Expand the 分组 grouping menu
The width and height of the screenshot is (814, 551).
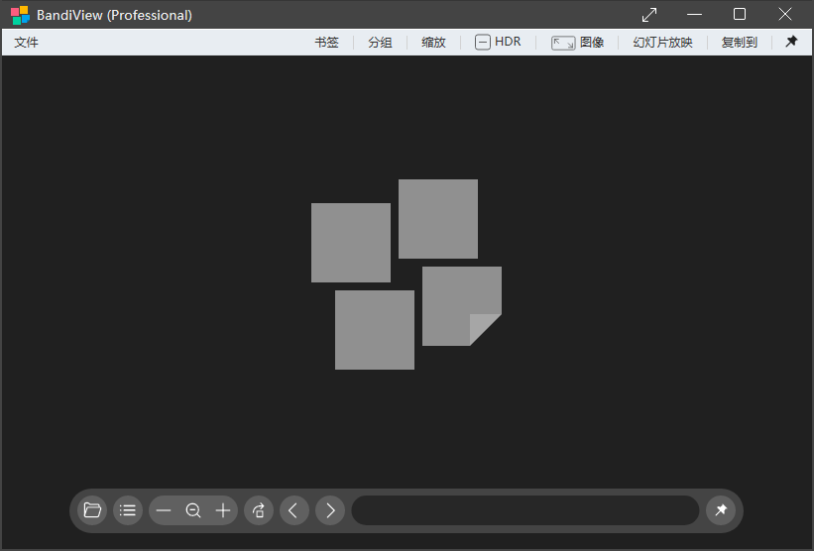(380, 42)
